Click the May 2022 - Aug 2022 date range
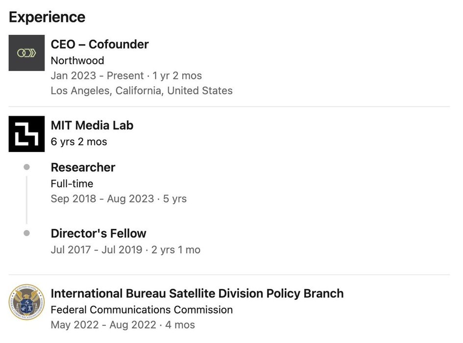This screenshot has width=463, height=343. pos(122,325)
